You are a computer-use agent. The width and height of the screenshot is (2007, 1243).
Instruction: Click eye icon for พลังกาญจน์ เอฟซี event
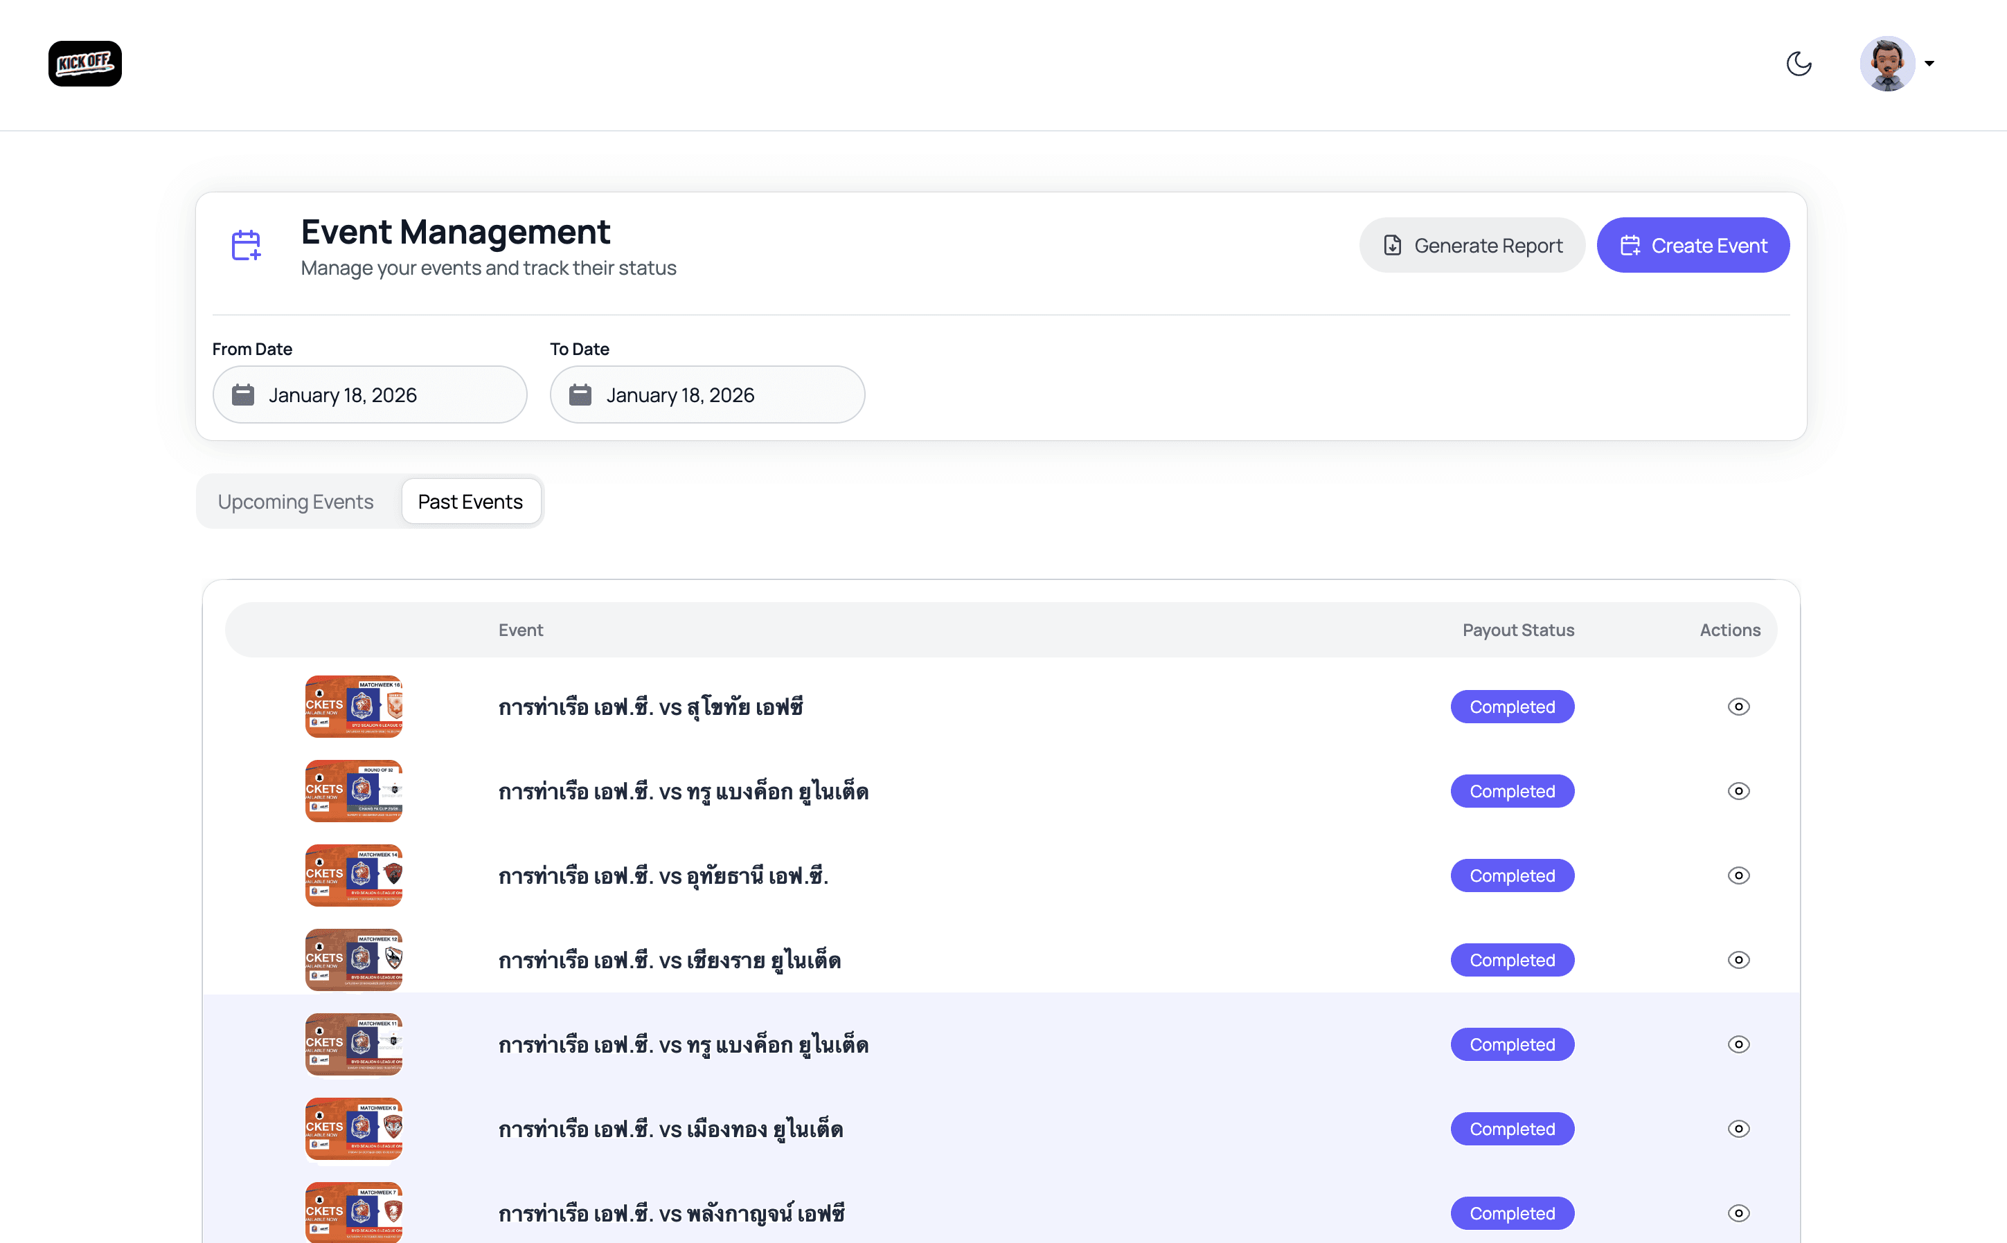[1738, 1213]
